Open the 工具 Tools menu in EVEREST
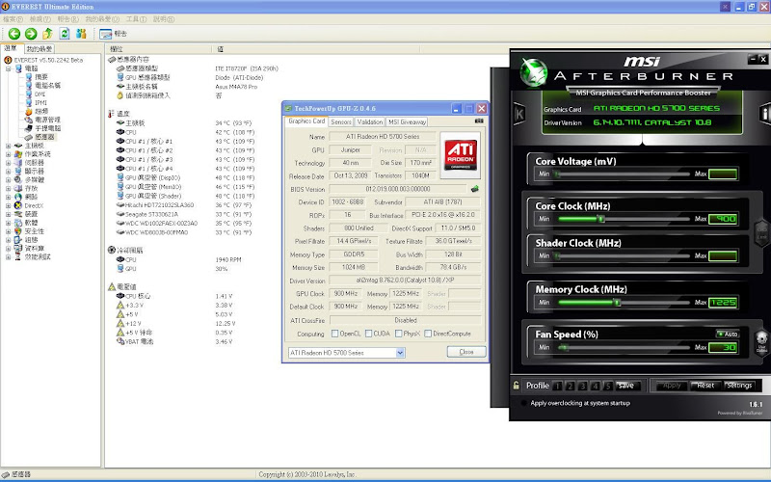 136,19
